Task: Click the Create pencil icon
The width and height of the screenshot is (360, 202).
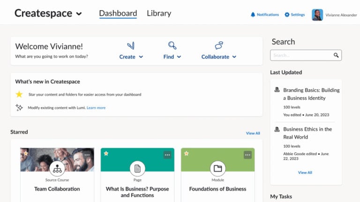Action: [x=131, y=45]
